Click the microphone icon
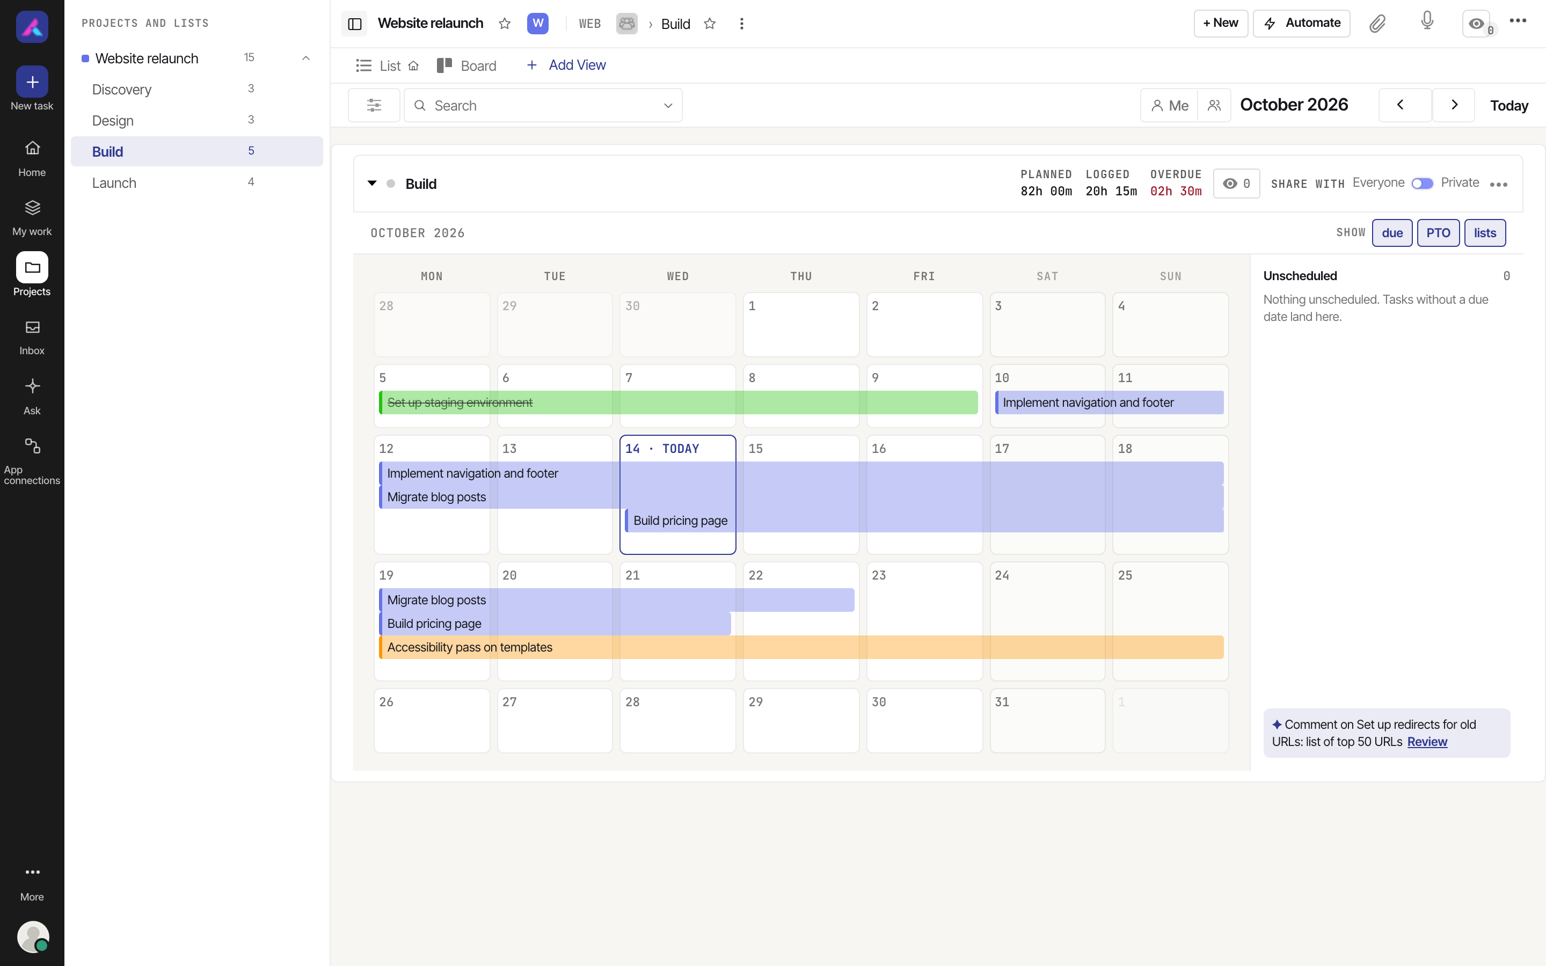Image resolution: width=1546 pixels, height=966 pixels. (1427, 21)
